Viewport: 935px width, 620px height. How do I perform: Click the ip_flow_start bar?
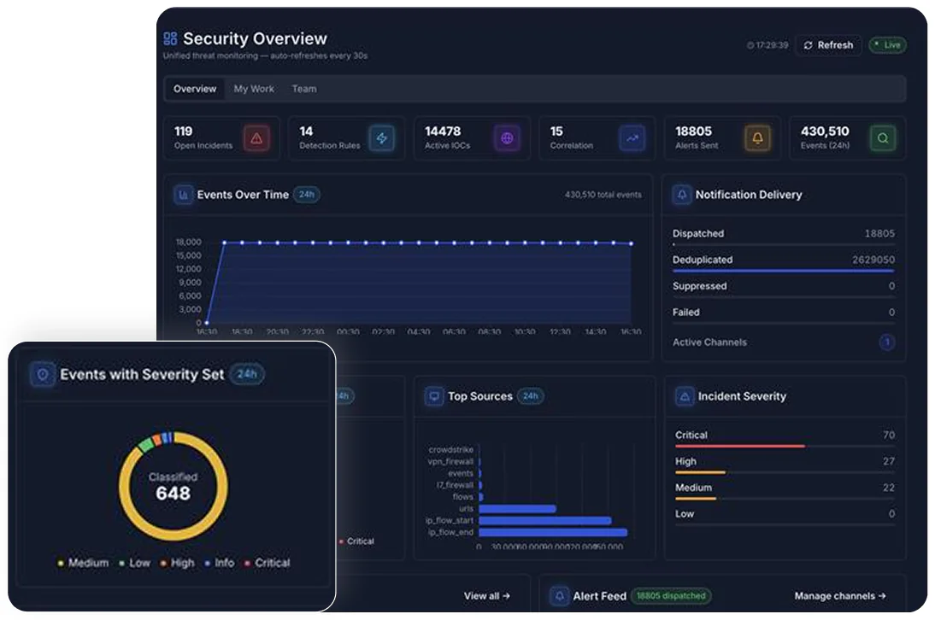click(x=545, y=521)
